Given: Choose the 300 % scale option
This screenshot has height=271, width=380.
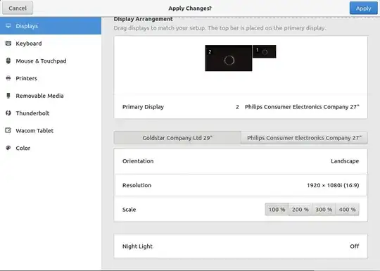Looking at the screenshot, I should pyautogui.click(x=324, y=210).
